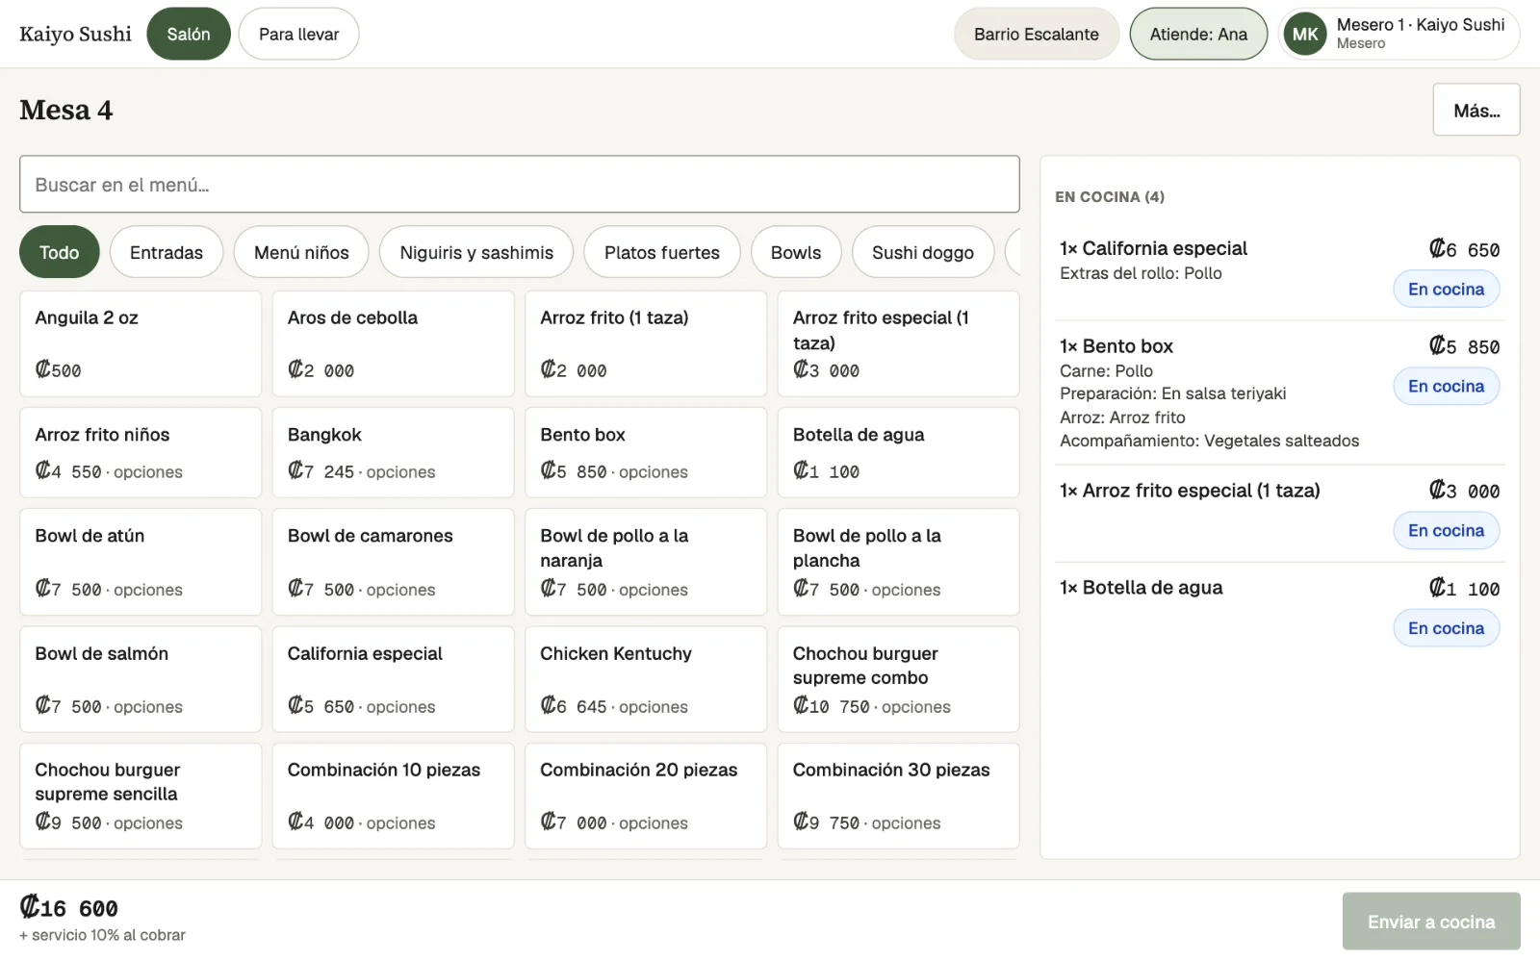Add Chochou burguer supreme combo
Image resolution: width=1540 pixels, height=962 pixels.
pyautogui.click(x=899, y=679)
